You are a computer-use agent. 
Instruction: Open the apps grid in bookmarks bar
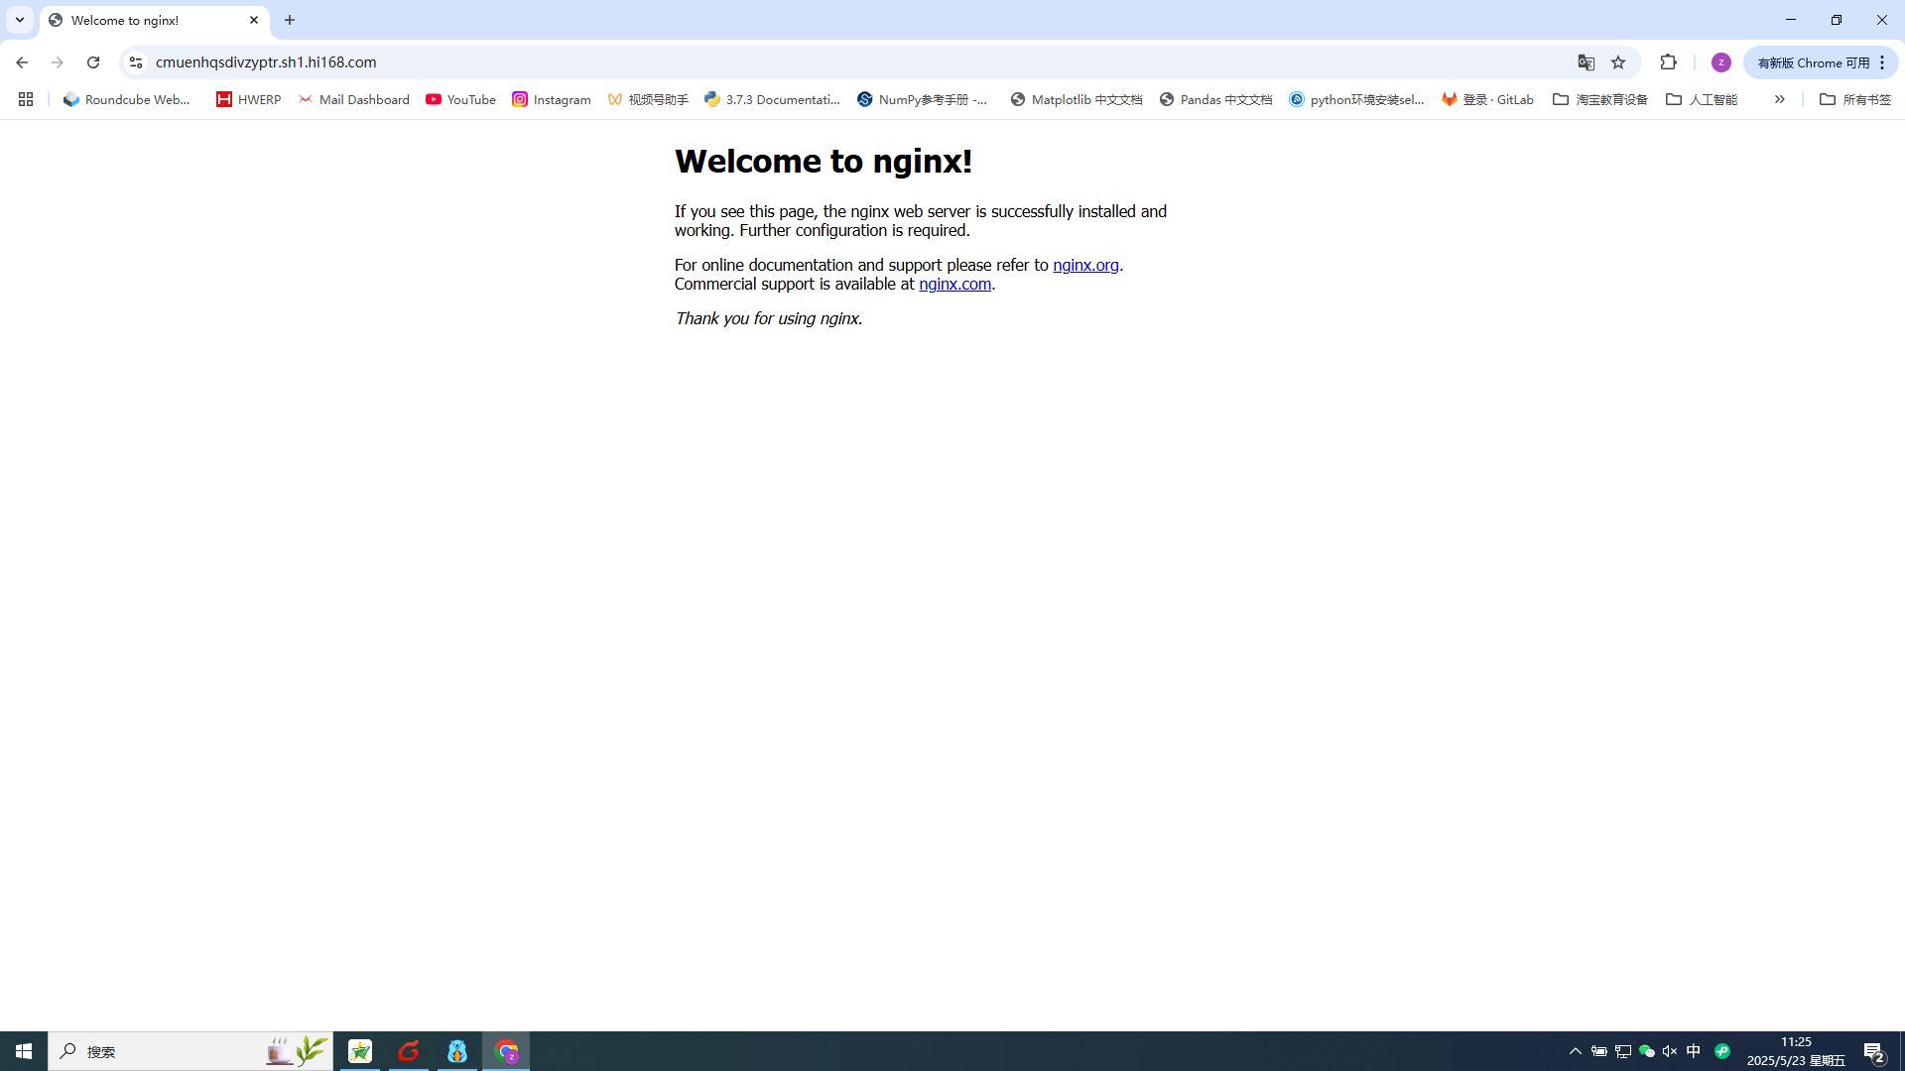(26, 99)
